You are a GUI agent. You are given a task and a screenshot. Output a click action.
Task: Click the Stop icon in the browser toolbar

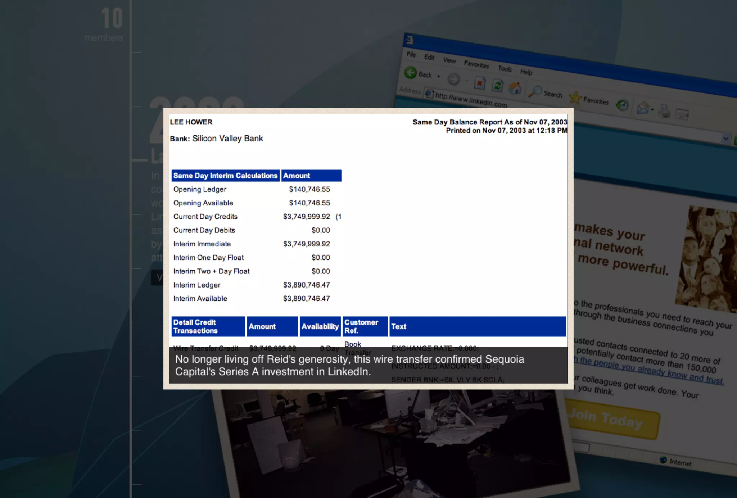[x=479, y=83]
